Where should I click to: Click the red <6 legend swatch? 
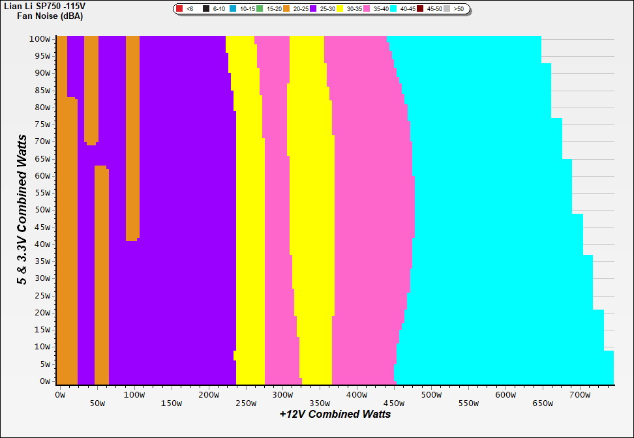point(179,9)
